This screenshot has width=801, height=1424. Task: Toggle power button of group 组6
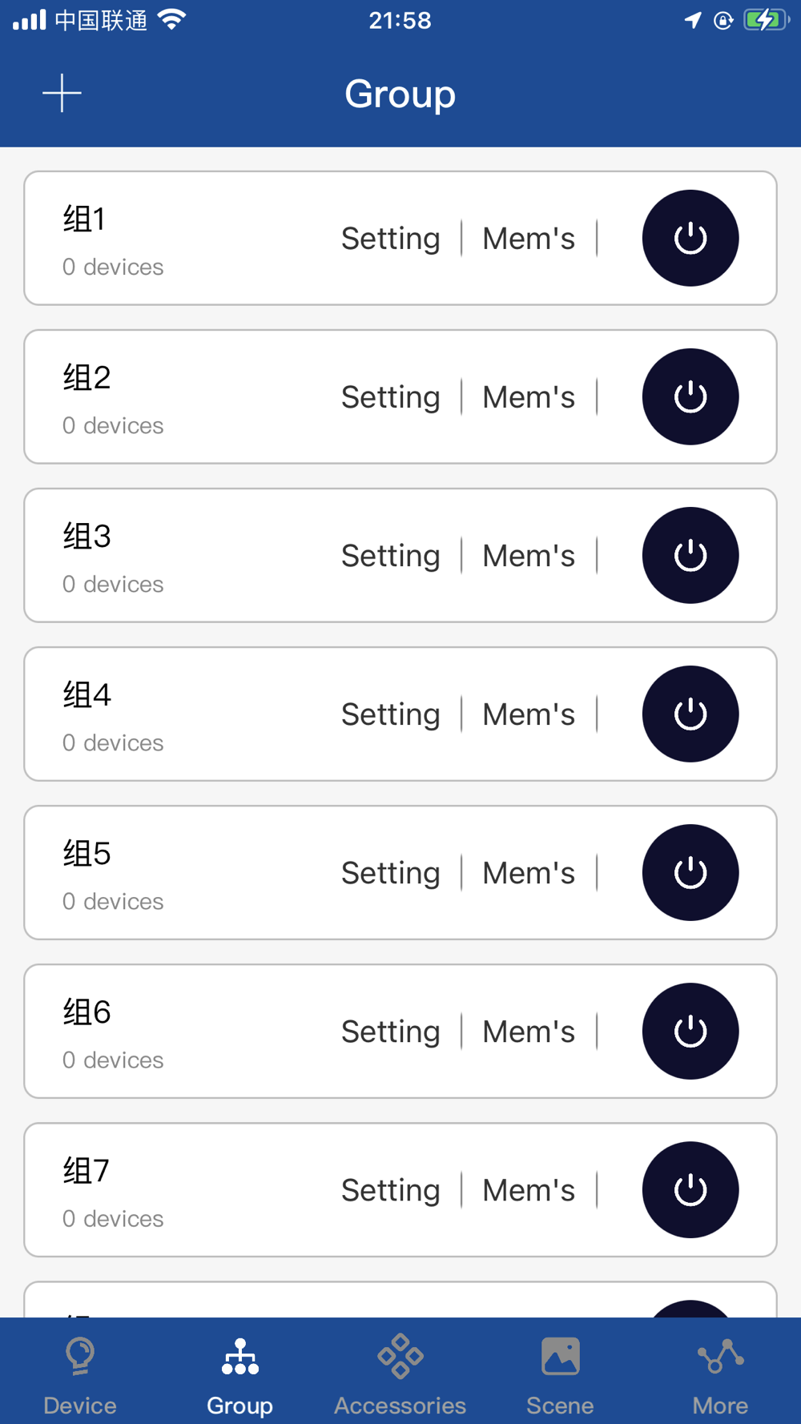[690, 1031]
